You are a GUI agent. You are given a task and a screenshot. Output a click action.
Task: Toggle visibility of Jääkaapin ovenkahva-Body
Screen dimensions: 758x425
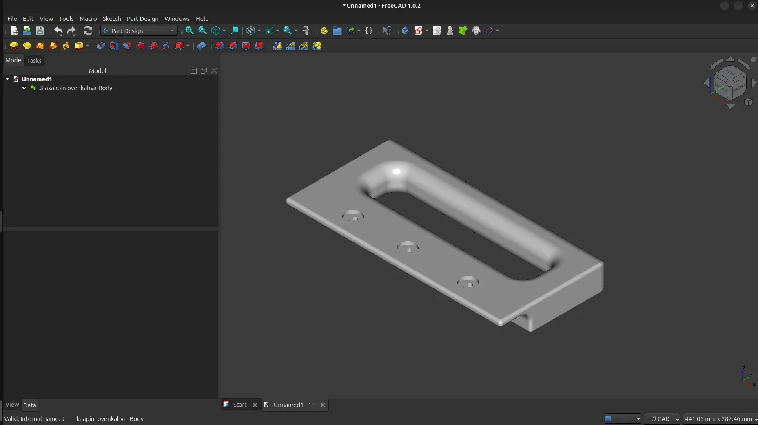pyautogui.click(x=24, y=88)
